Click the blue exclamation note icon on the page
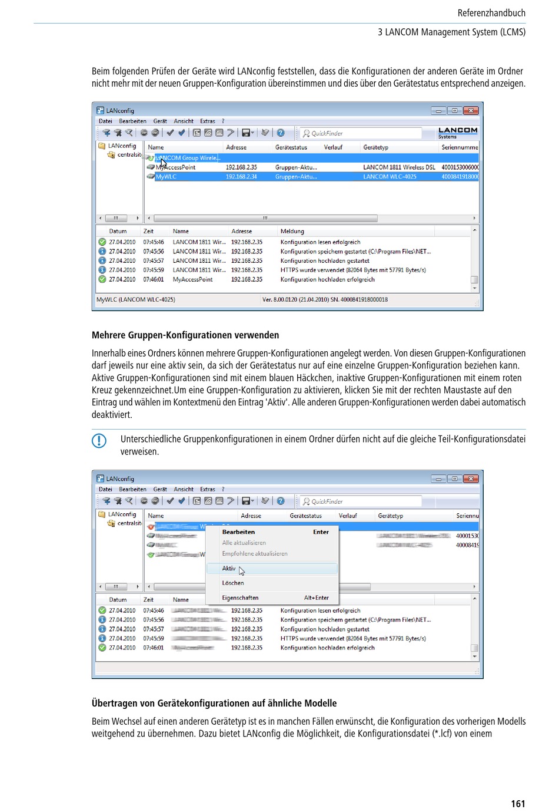 (99, 441)
